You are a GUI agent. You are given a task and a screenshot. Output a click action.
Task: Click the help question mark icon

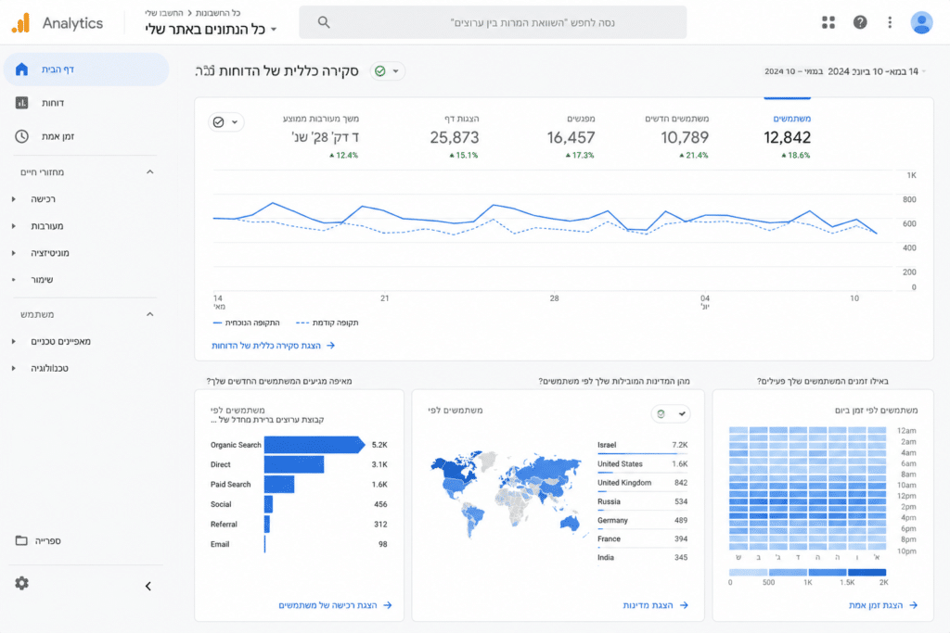click(860, 22)
